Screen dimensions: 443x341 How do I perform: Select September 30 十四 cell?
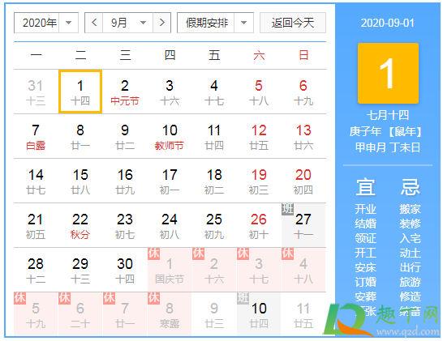[125, 270]
